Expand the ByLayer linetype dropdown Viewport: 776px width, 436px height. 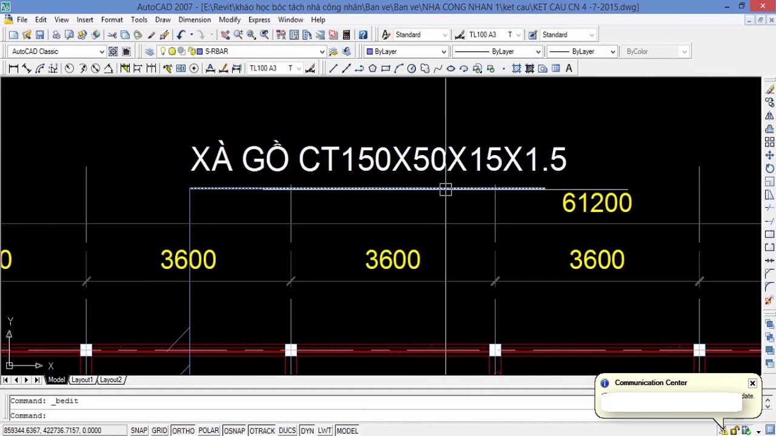(x=538, y=51)
